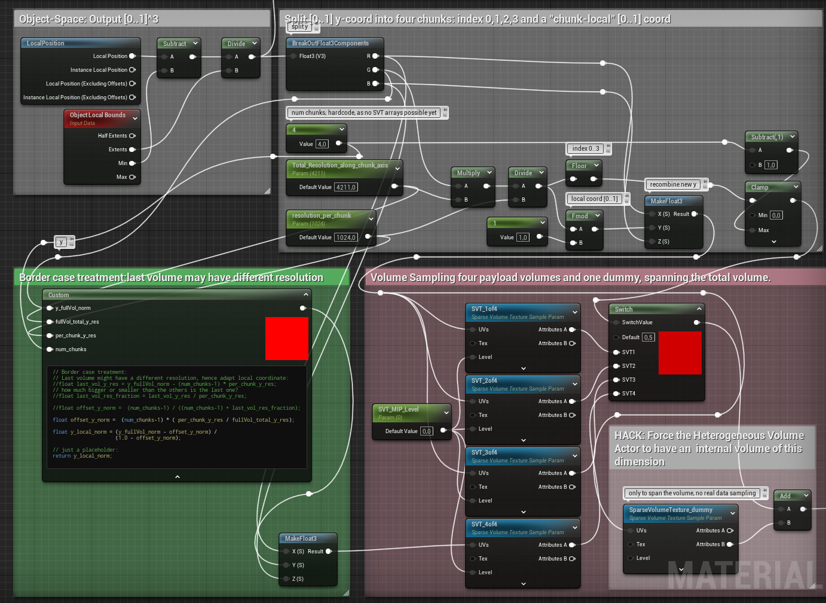826x603 pixels.
Task: Click Attributes A pin of SVT_1of4
Action: tap(572, 330)
